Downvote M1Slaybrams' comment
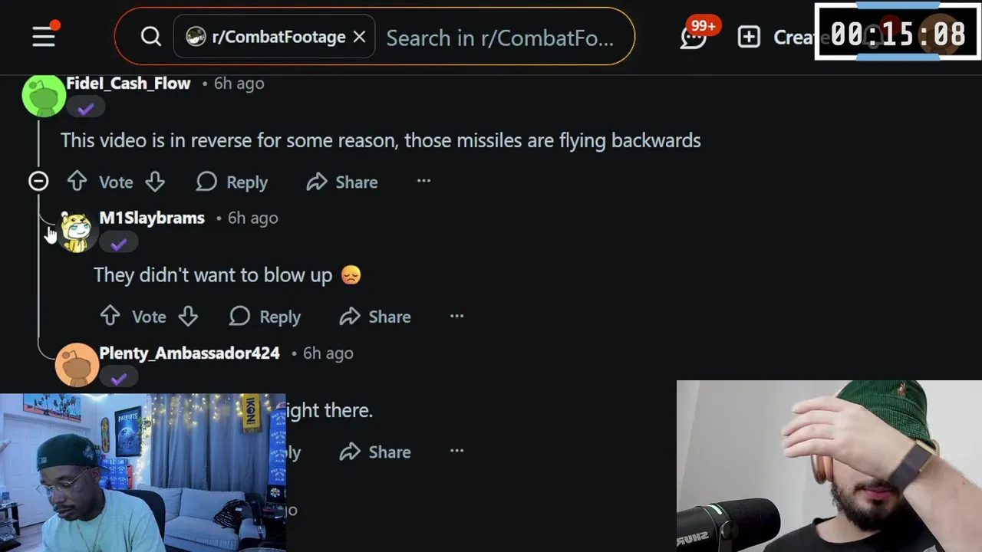This screenshot has width=982, height=552. tap(188, 316)
